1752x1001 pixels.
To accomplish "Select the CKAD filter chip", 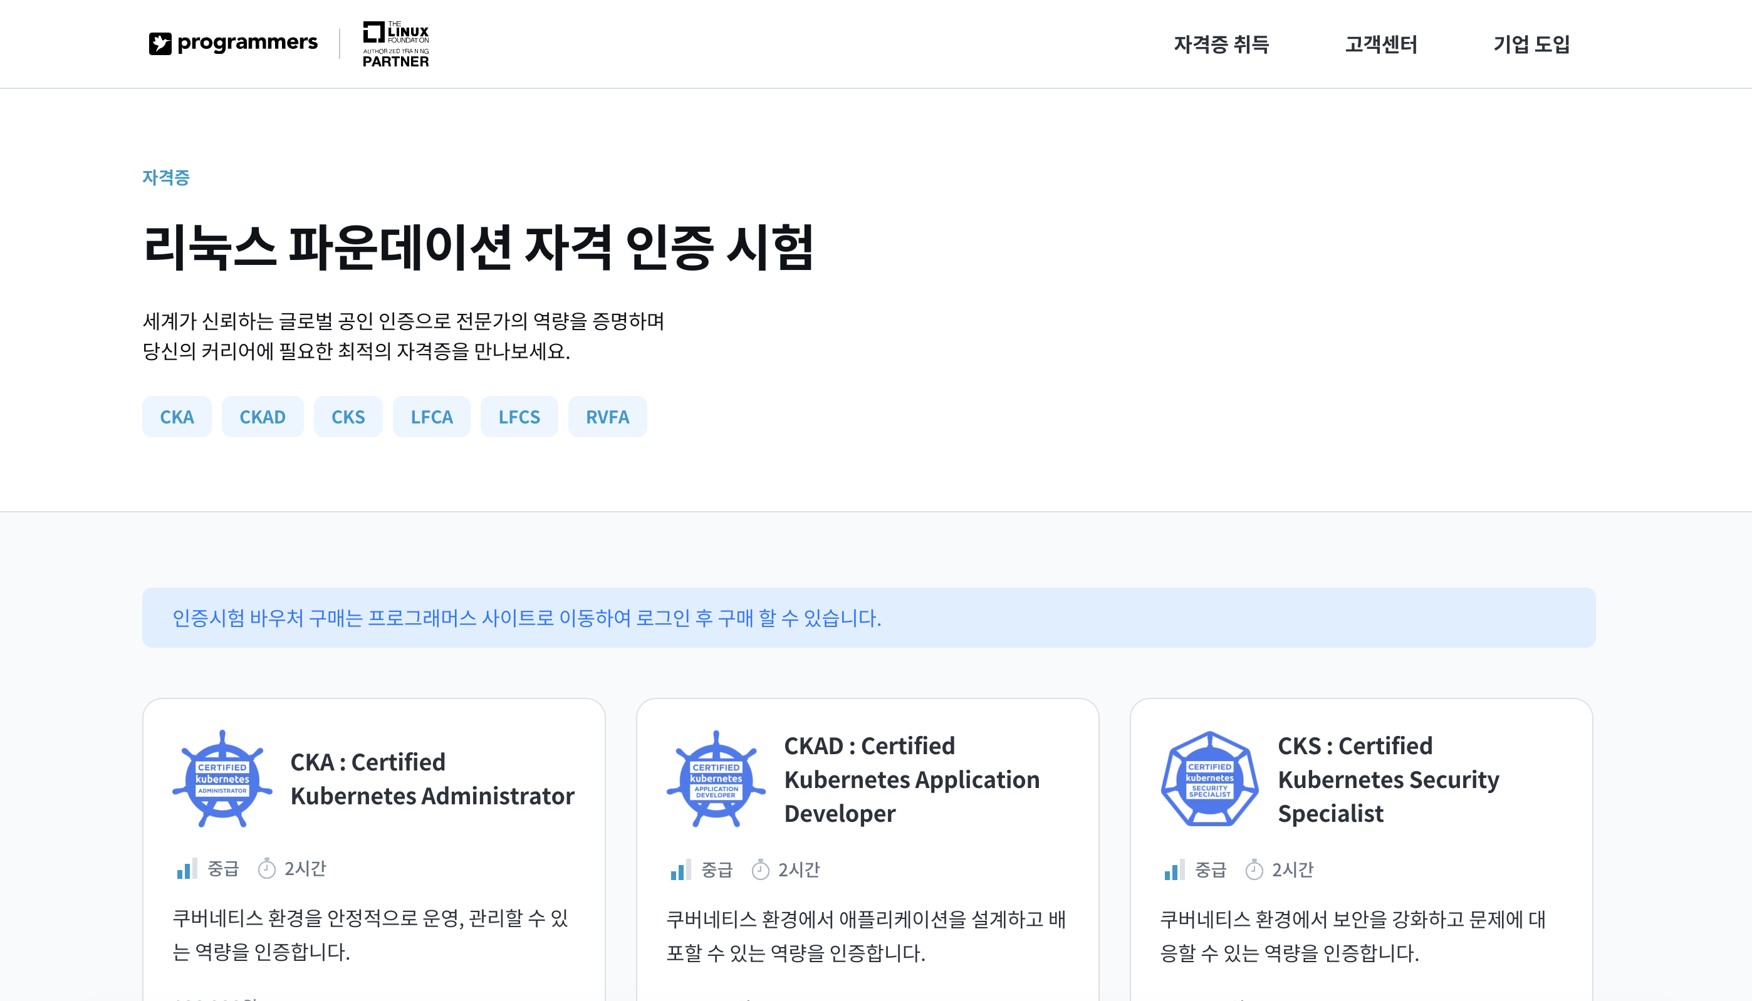I will coord(262,417).
